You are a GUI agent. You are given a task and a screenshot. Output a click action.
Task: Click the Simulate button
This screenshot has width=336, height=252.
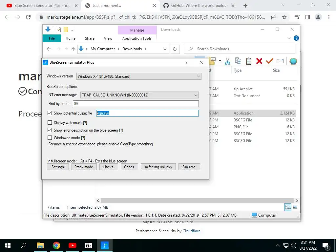point(189,167)
